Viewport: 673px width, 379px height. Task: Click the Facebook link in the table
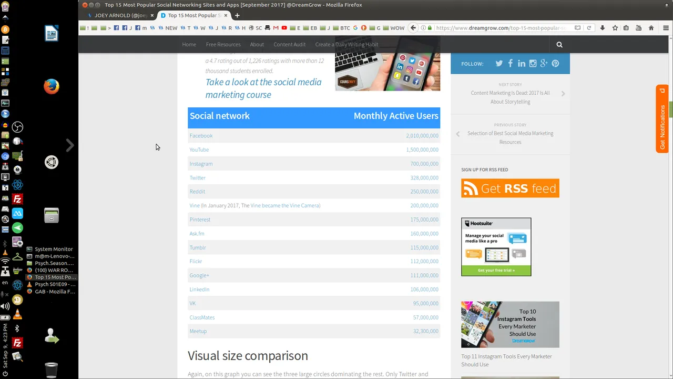pos(201,136)
